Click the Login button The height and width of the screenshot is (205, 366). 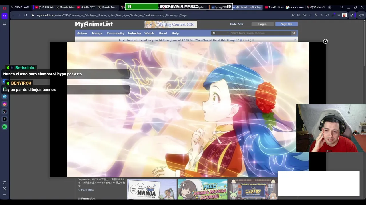tap(262, 24)
